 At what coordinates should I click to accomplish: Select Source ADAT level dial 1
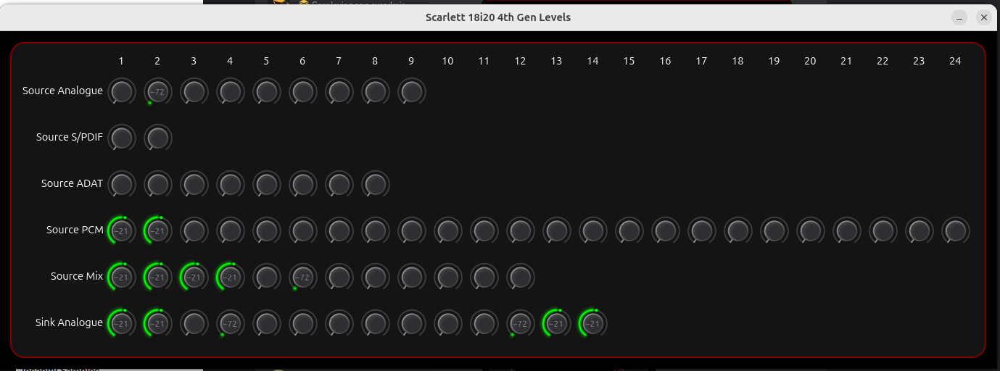pyautogui.click(x=121, y=184)
